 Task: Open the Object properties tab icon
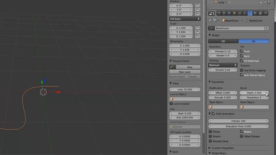(235, 13)
